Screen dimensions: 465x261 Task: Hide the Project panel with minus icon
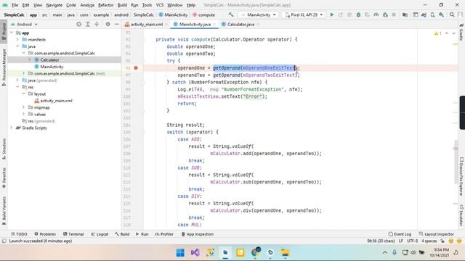(x=117, y=24)
